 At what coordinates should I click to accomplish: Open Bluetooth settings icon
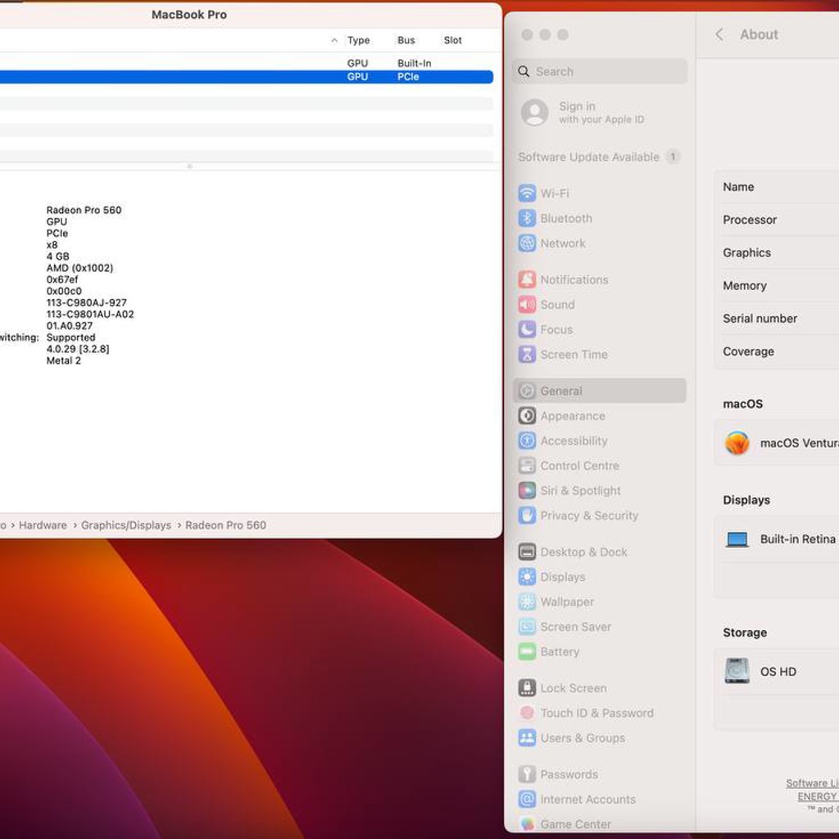coord(527,218)
